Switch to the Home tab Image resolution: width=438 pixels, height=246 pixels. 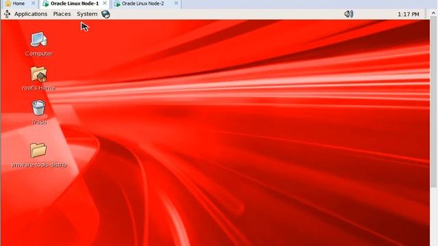[18, 3]
